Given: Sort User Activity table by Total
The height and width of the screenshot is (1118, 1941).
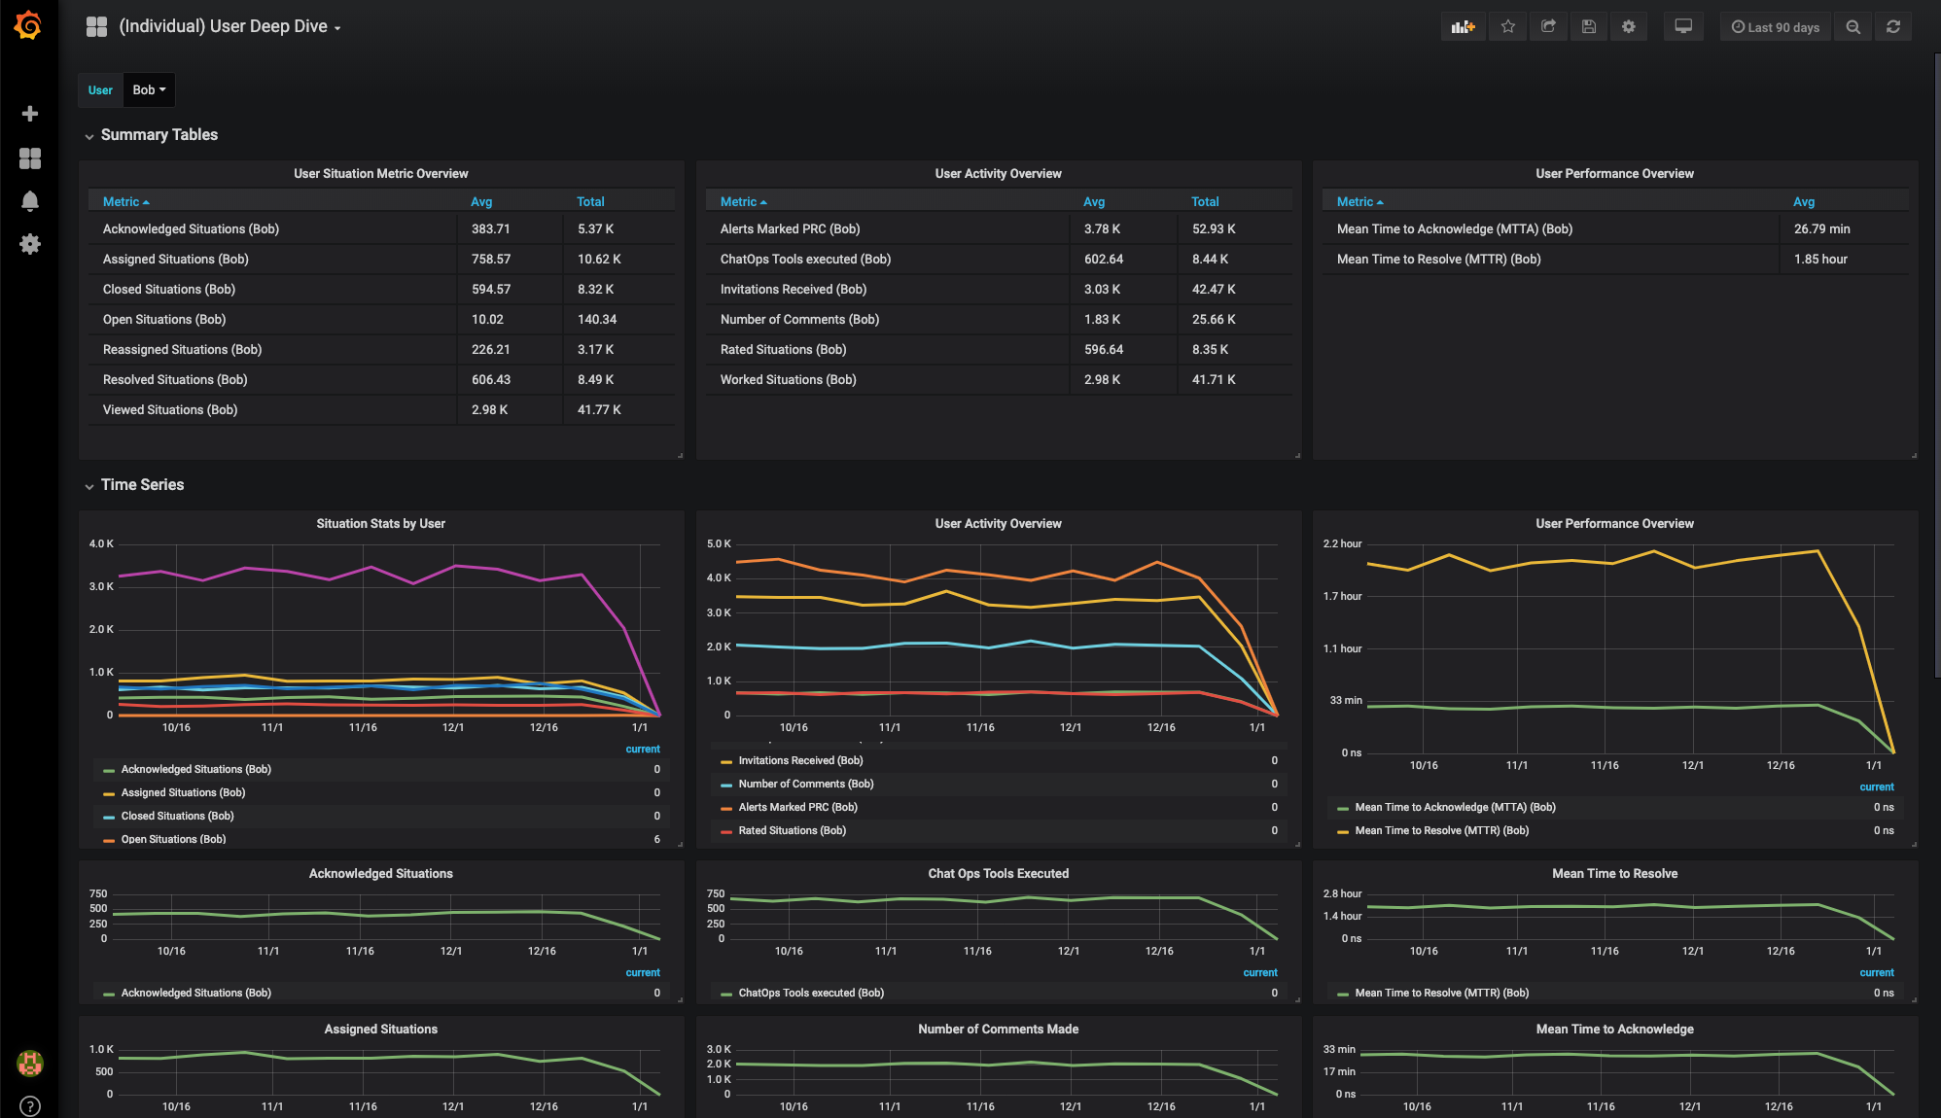Looking at the screenshot, I should 1205,201.
